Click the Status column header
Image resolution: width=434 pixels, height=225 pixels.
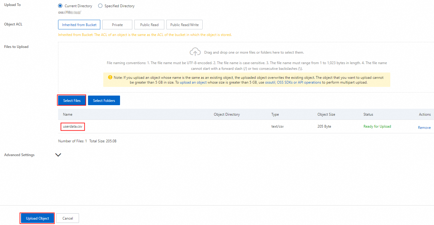click(368, 114)
